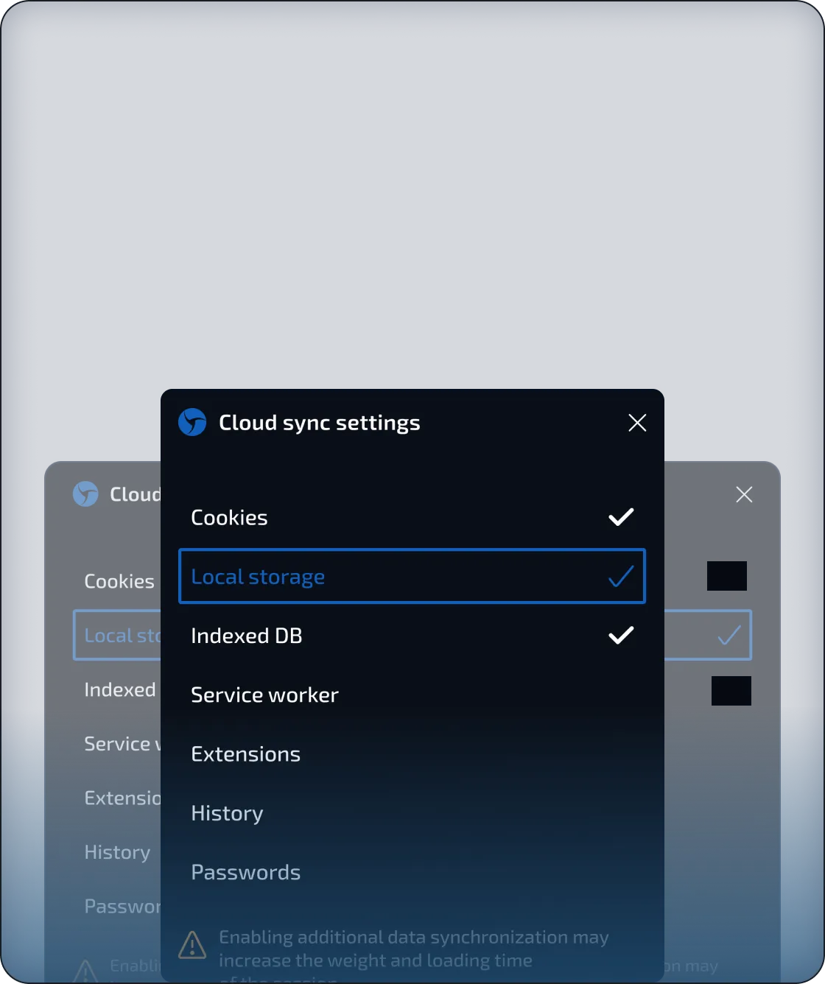Image resolution: width=825 pixels, height=984 pixels.
Task: Toggle Cookies sync in the front dialog
Action: pos(412,517)
